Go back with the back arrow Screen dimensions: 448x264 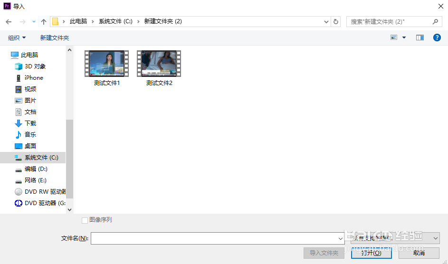[x=9, y=22]
